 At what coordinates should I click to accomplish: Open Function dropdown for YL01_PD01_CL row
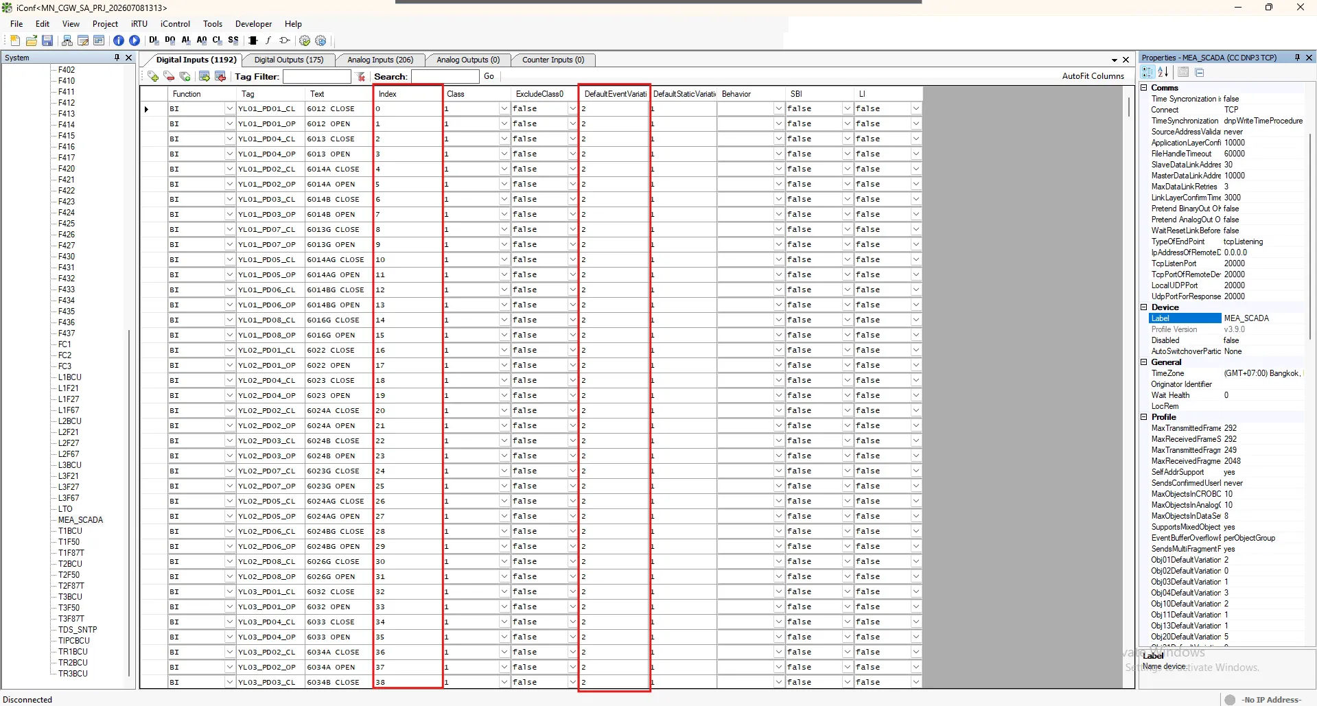click(x=229, y=108)
